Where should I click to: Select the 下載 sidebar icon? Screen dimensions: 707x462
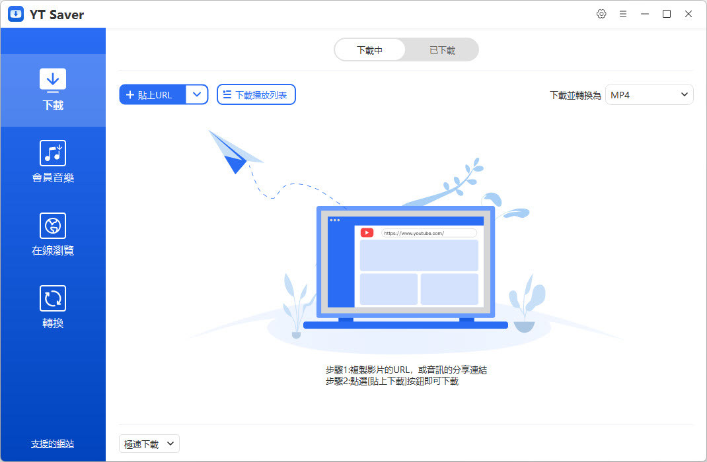click(x=52, y=89)
